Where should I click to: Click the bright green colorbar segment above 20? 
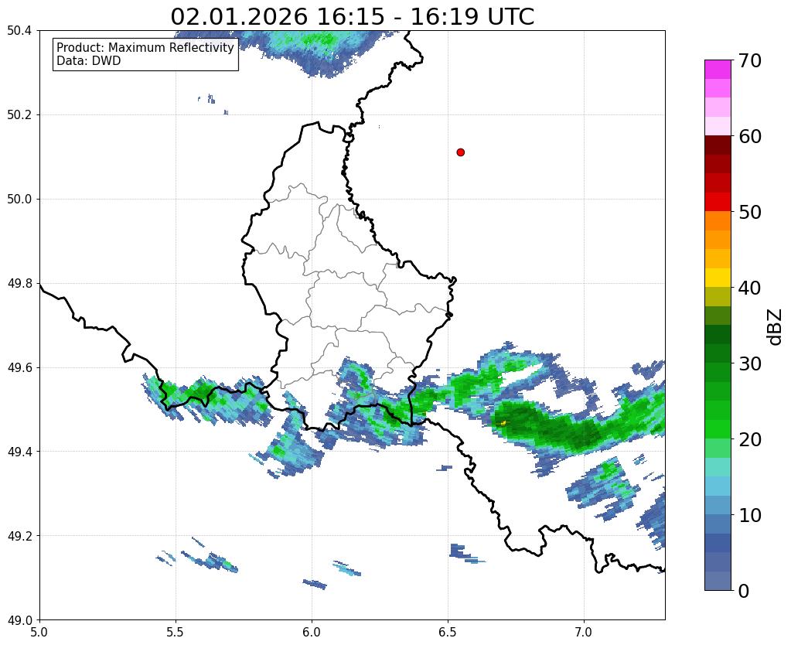(x=718, y=429)
